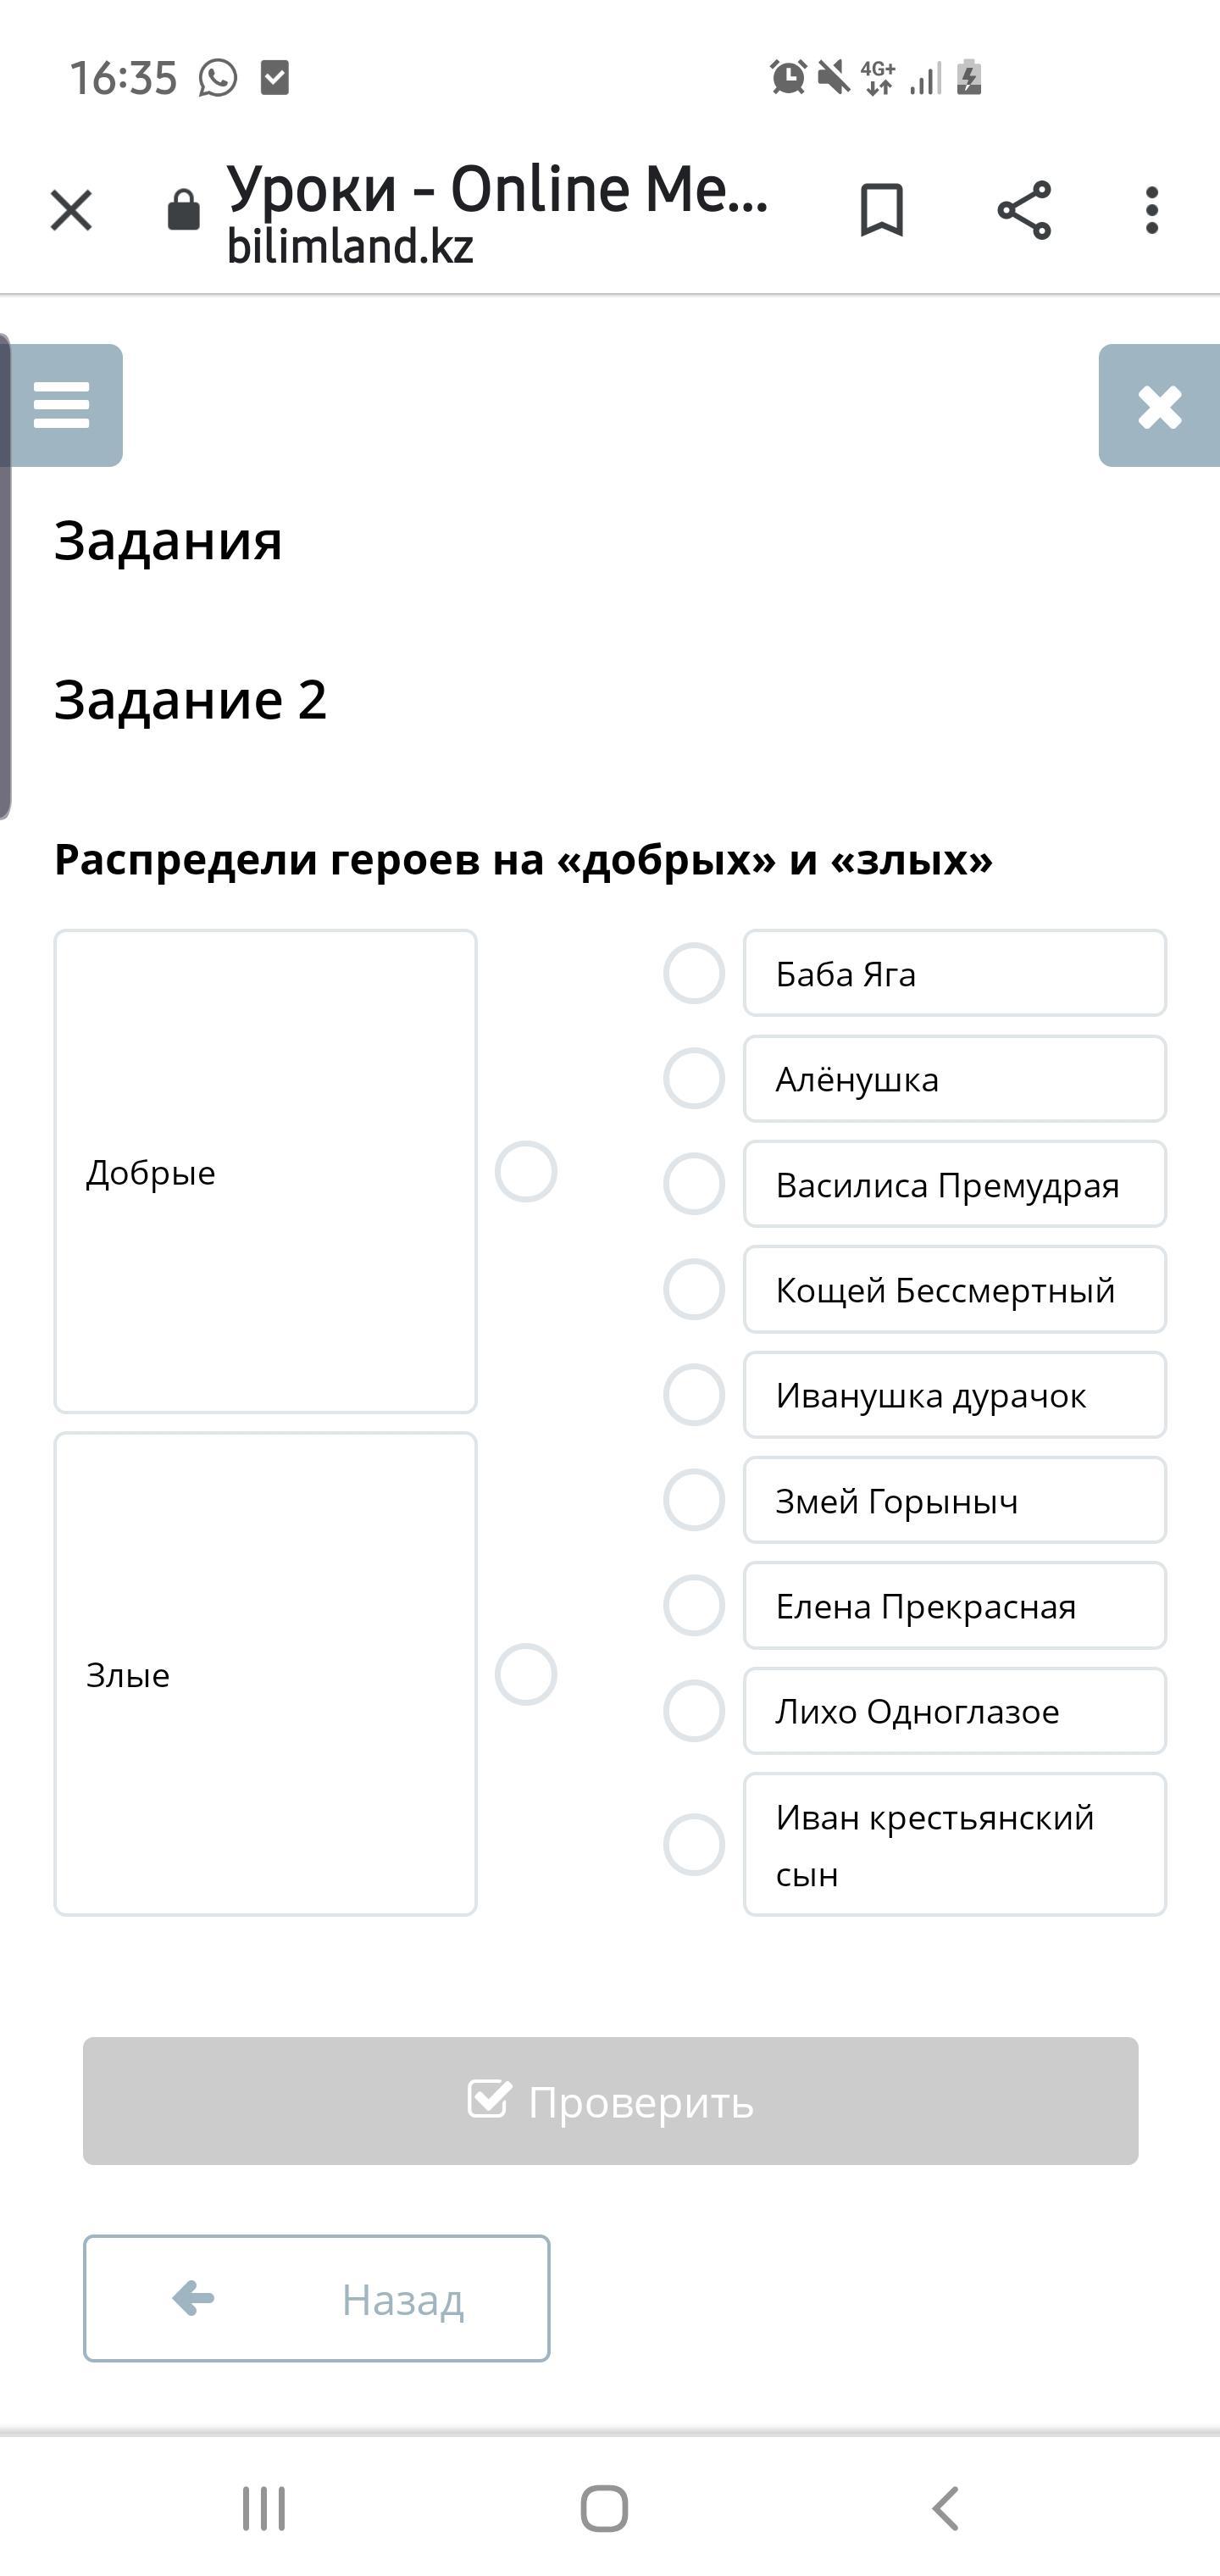1220x2576 pixels.
Task: Tap the padlock site security icon
Action: coord(184,210)
